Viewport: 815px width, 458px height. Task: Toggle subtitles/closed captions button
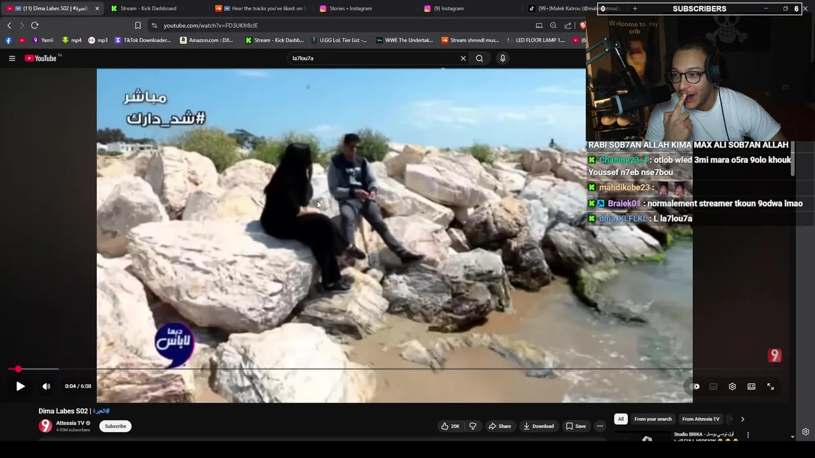point(713,387)
